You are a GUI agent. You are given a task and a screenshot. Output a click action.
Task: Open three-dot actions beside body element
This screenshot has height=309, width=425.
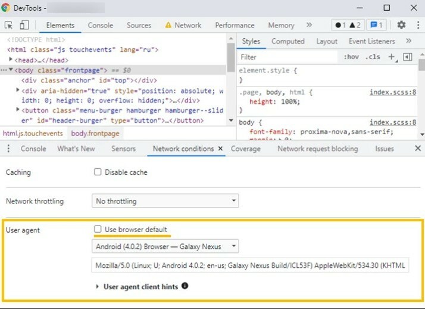tap(4, 70)
